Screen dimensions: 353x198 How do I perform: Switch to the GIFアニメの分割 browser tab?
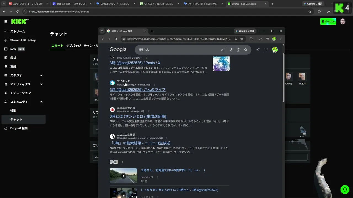point(159,4)
